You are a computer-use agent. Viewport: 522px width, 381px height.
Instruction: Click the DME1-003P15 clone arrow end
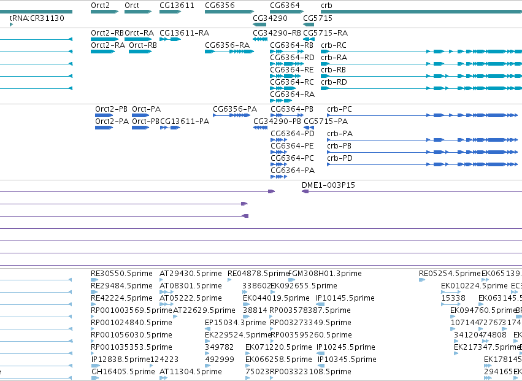tap(305, 191)
